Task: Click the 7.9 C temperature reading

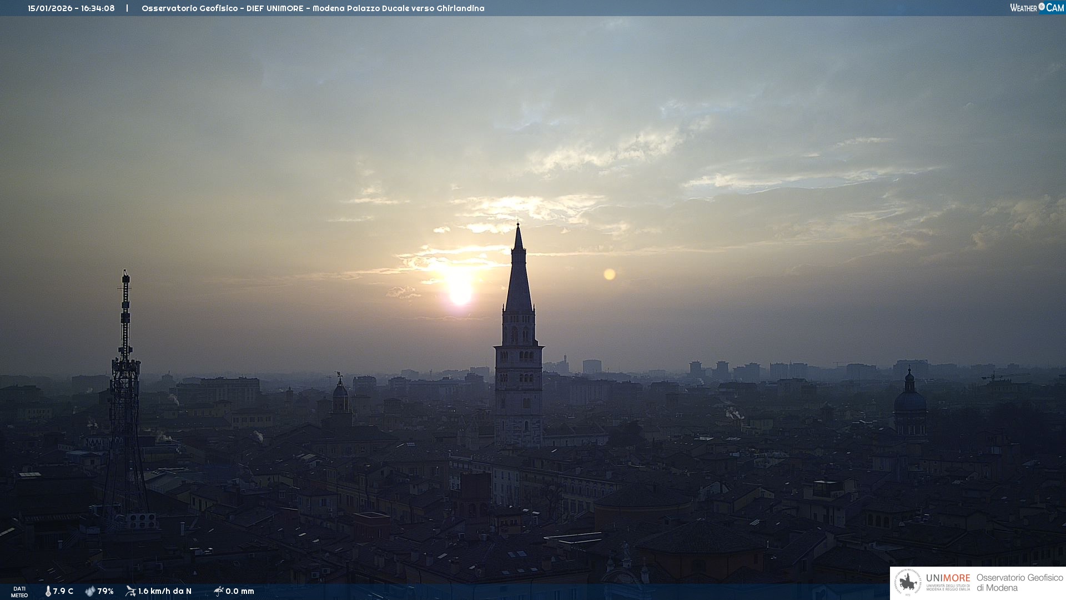Action: [63, 591]
